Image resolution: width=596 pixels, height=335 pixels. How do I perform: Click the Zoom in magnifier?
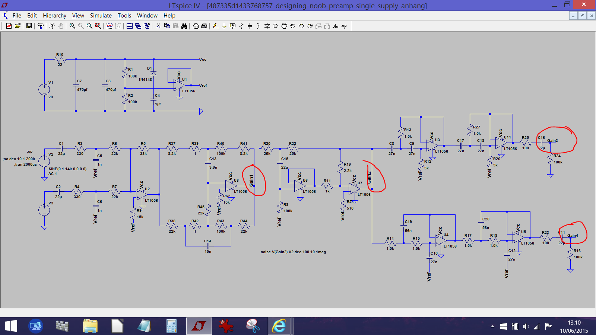[72, 26]
